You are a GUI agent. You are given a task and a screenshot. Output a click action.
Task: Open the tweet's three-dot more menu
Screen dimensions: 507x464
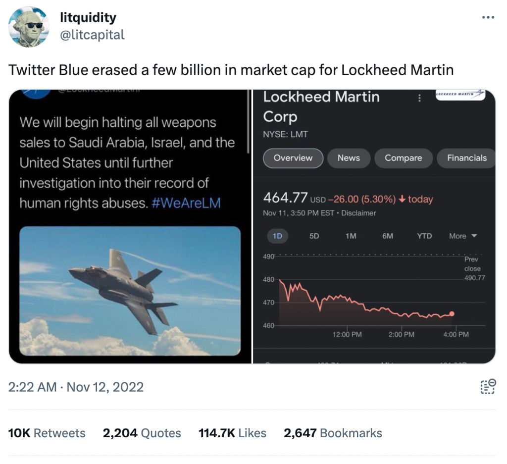pyautogui.click(x=488, y=17)
